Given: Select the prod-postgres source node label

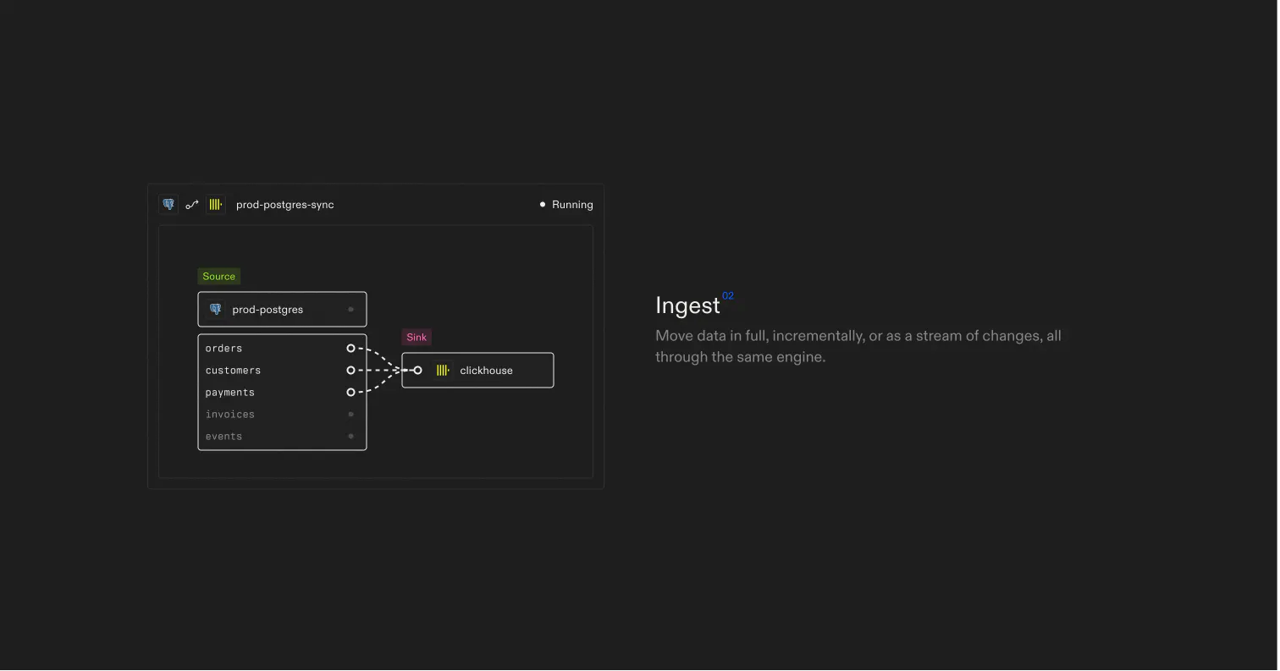Looking at the screenshot, I should pyautogui.click(x=268, y=310).
